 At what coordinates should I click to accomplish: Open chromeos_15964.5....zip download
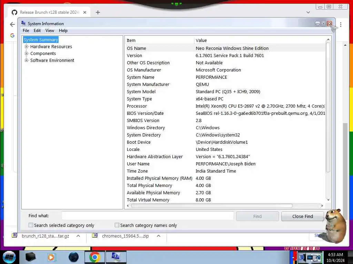click(x=125, y=236)
